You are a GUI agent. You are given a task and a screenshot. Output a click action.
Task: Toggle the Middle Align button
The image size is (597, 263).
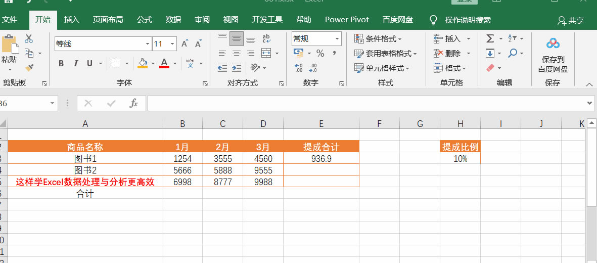(x=236, y=39)
